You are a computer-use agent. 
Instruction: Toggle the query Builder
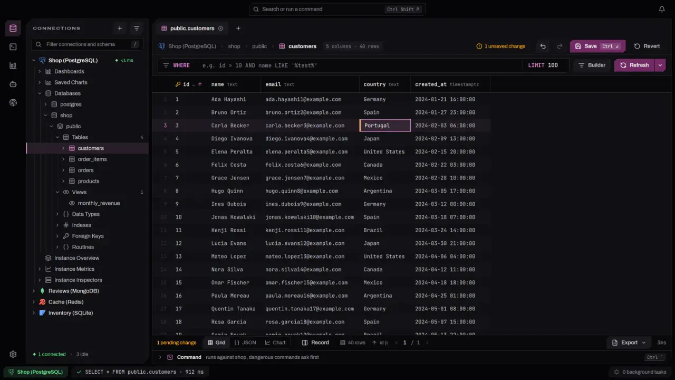click(592, 65)
